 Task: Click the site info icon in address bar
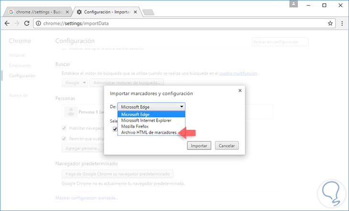point(38,23)
